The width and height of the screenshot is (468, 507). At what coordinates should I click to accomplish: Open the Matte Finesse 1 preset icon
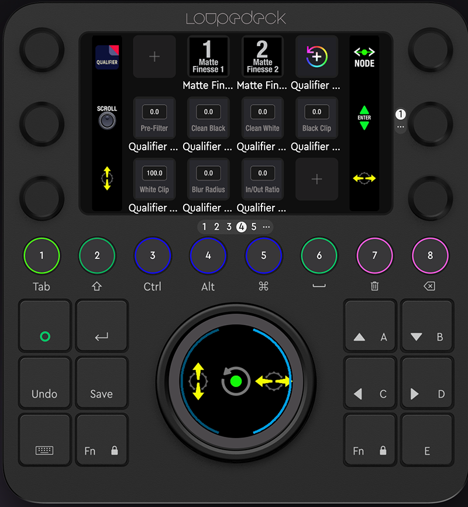[208, 56]
